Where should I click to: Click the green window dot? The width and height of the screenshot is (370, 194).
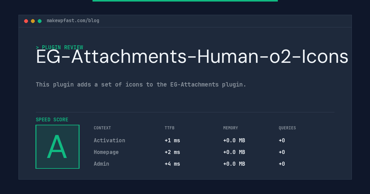click(39, 21)
